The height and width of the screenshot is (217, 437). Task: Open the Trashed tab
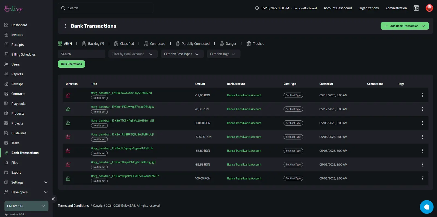[x=255, y=44]
